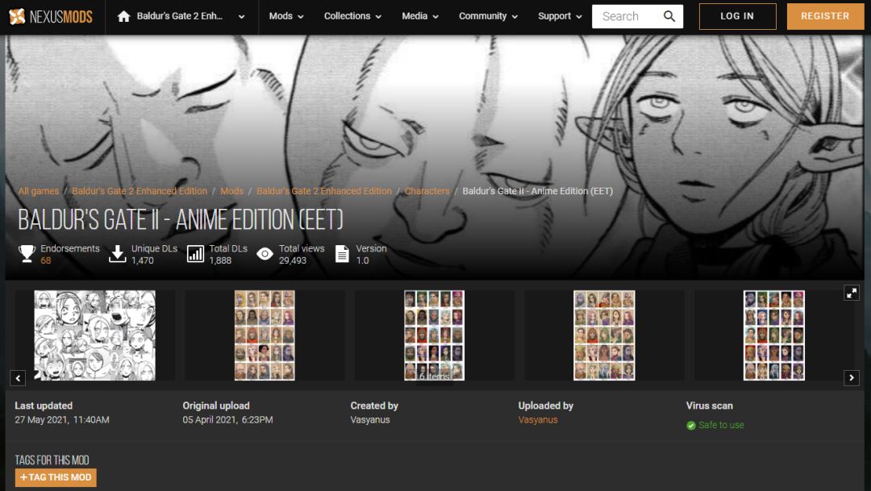Click the magnifying glass search icon

click(670, 17)
